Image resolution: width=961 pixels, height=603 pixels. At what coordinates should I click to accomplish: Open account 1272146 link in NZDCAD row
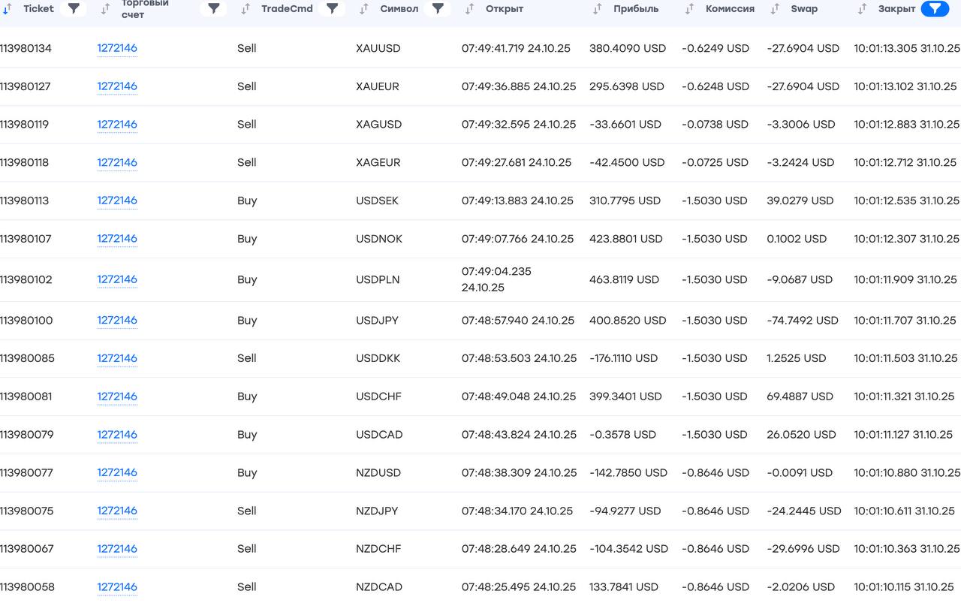point(117,586)
